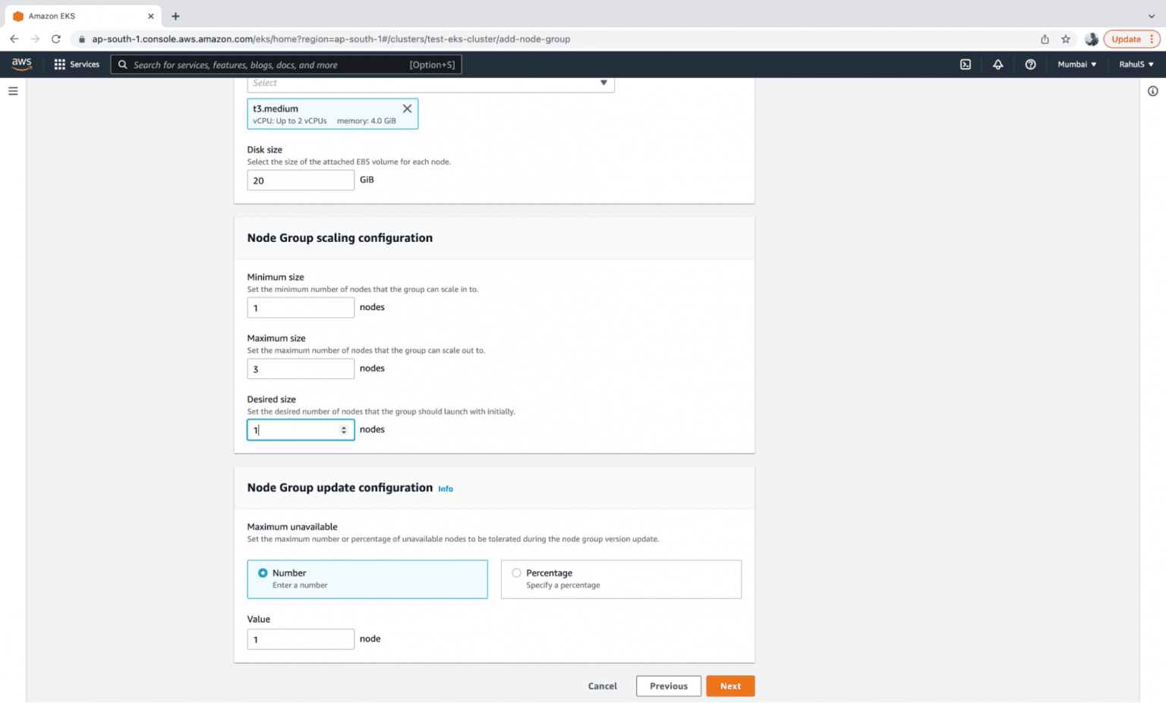Open the node group update configuration Info link
The image size is (1166, 703).
[x=446, y=488]
